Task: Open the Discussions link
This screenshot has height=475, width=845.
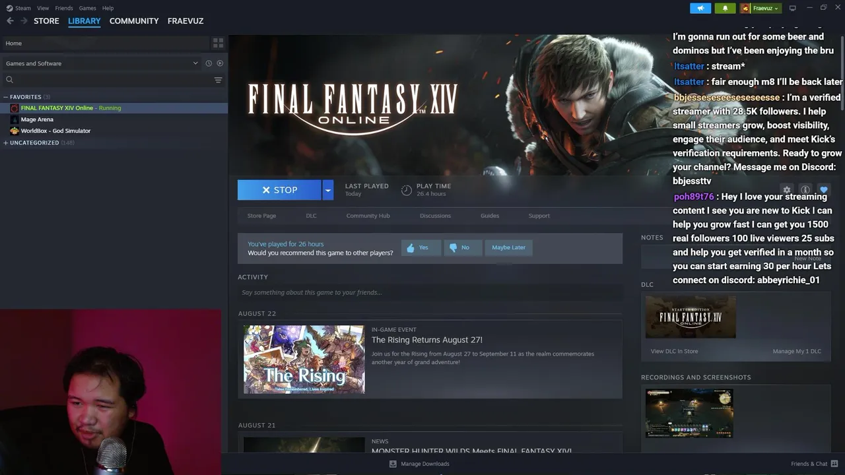Action: click(x=435, y=216)
